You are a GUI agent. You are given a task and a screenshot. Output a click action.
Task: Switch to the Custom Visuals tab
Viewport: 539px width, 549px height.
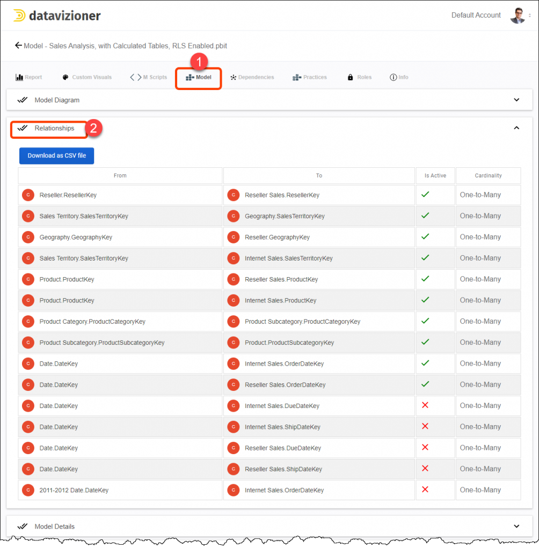click(x=87, y=77)
